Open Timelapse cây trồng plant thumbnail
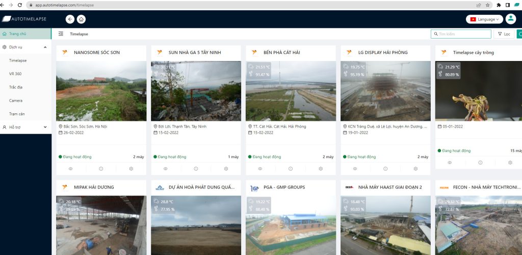This screenshot has width=522, height=255. click(479, 91)
